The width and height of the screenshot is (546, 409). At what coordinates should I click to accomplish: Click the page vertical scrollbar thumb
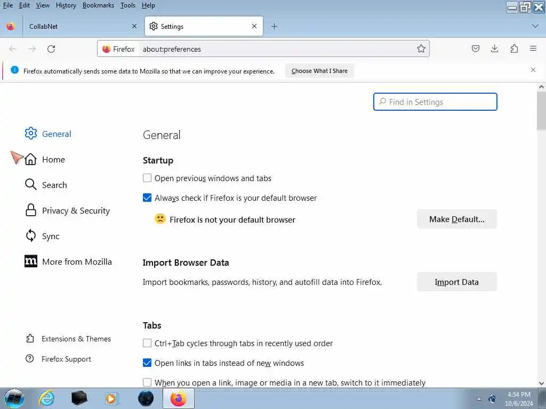pos(541,110)
